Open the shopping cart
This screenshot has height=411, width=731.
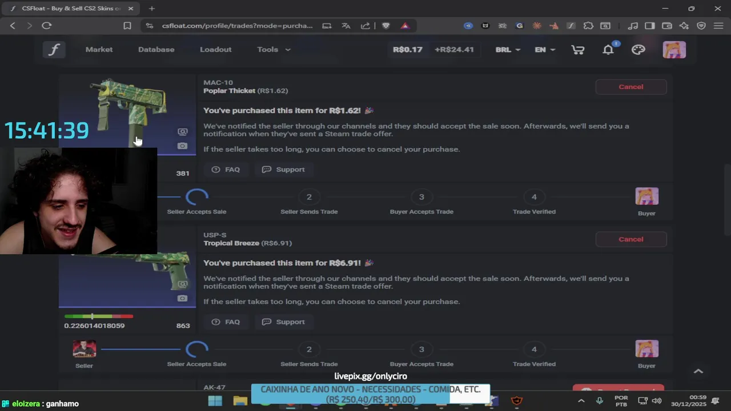pyautogui.click(x=578, y=50)
